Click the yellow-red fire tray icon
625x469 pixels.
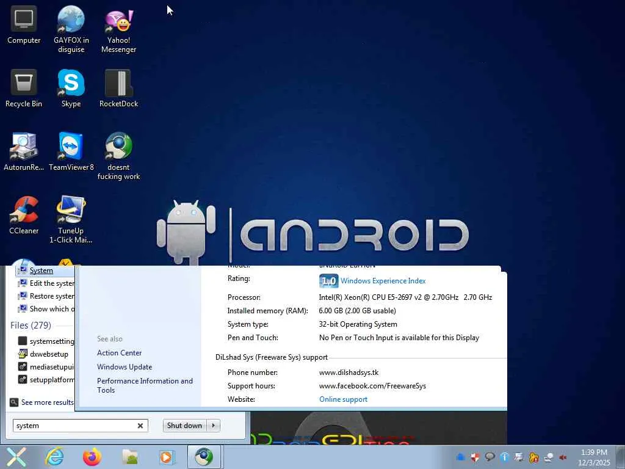point(533,457)
